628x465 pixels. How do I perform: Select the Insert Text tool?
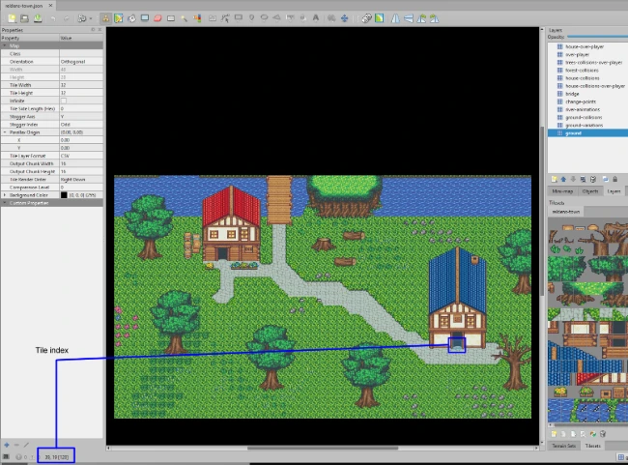pyautogui.click(x=316, y=18)
